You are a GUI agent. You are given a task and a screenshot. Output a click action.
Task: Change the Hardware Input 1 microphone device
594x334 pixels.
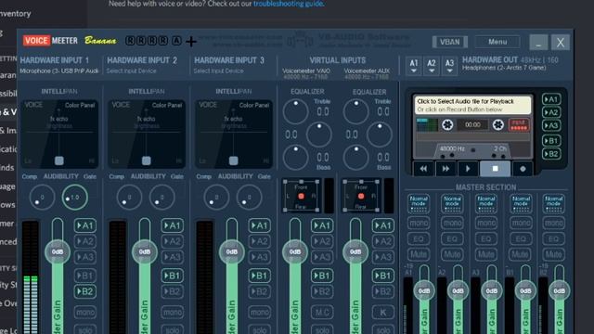click(59, 71)
